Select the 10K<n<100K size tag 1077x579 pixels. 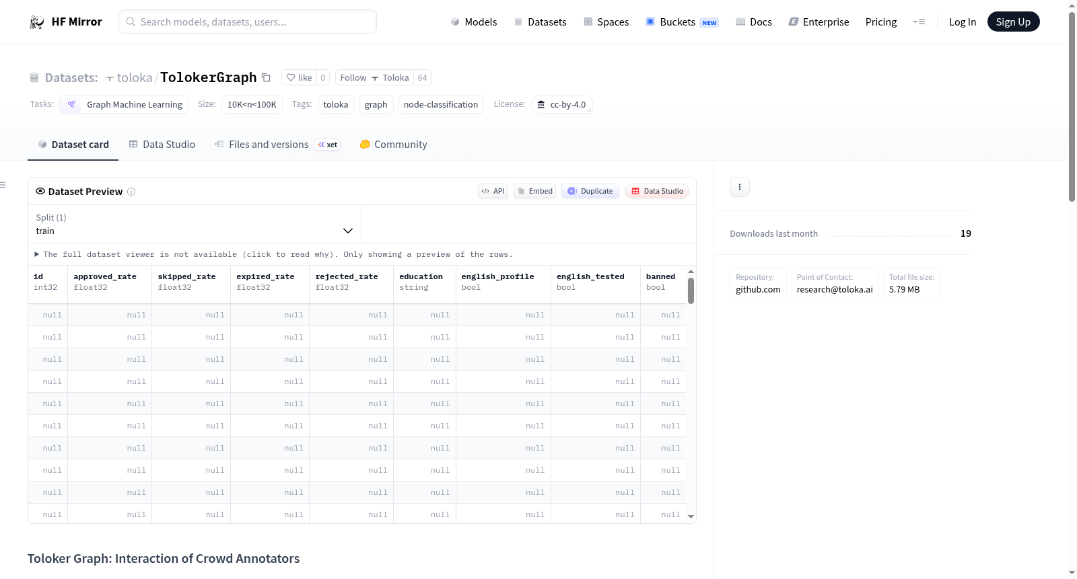point(252,104)
